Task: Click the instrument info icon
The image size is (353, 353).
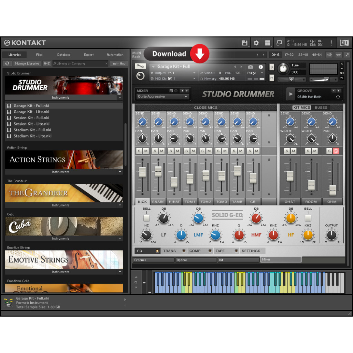Action: [x=261, y=67]
